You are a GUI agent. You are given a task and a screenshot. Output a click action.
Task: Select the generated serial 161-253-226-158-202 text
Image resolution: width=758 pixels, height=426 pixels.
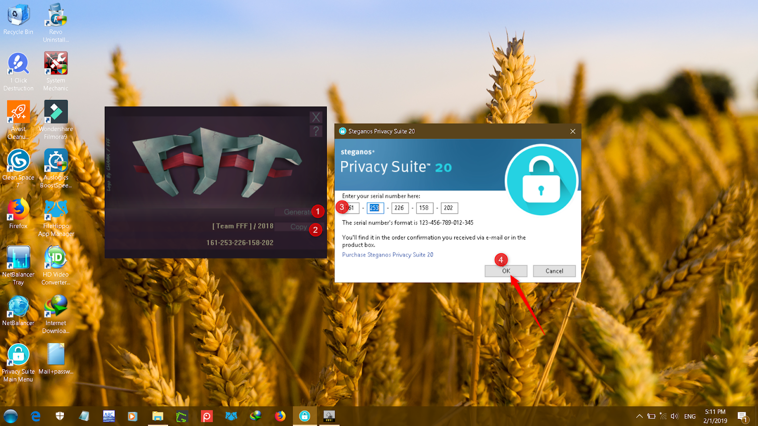(x=240, y=243)
